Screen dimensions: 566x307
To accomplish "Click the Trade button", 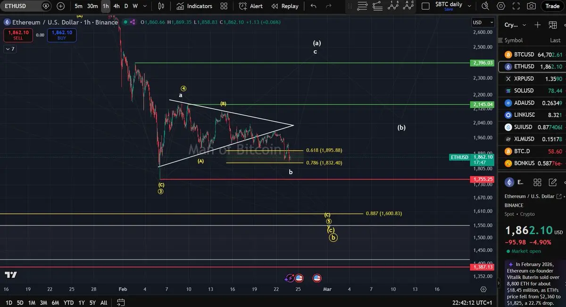I will pyautogui.click(x=552, y=6).
